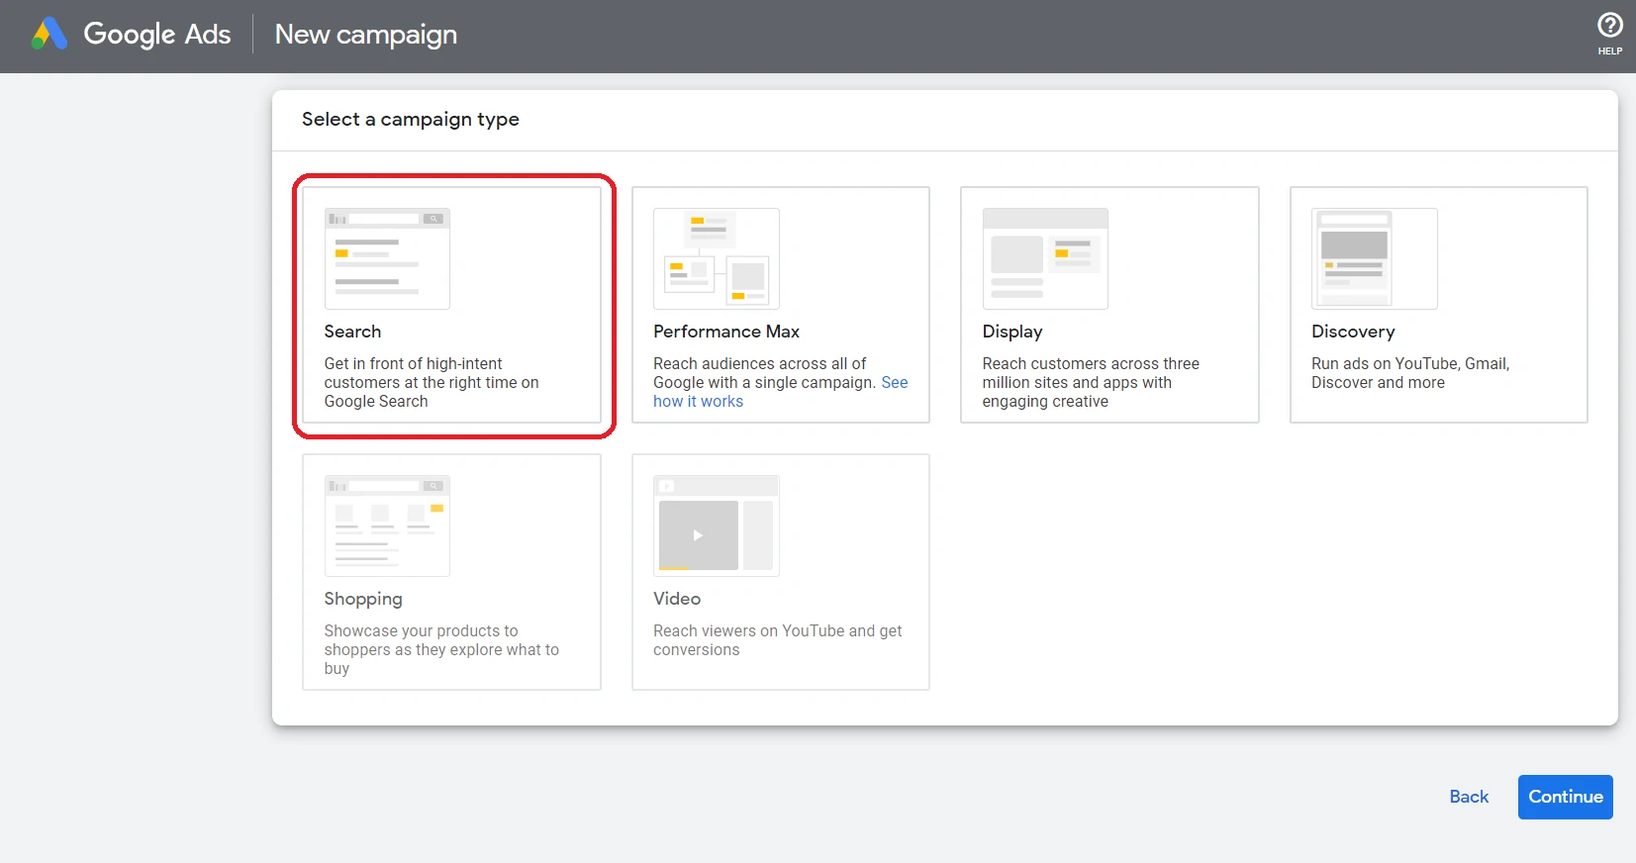Click the Display campaign illustration icon

(1044, 258)
